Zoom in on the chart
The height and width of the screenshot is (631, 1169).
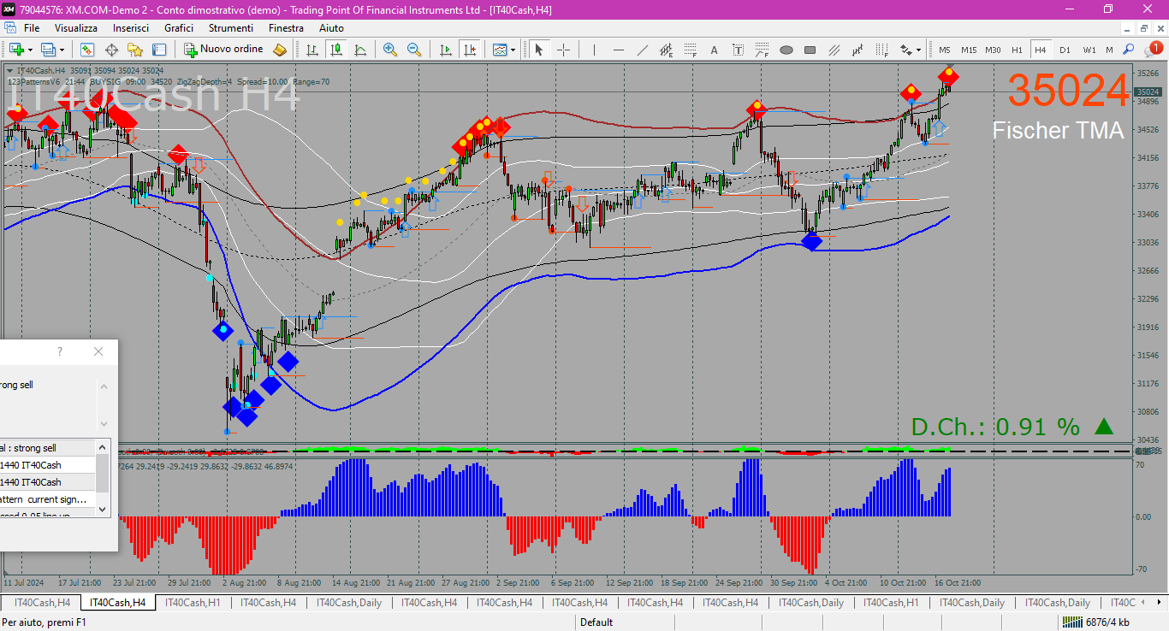tap(390, 50)
